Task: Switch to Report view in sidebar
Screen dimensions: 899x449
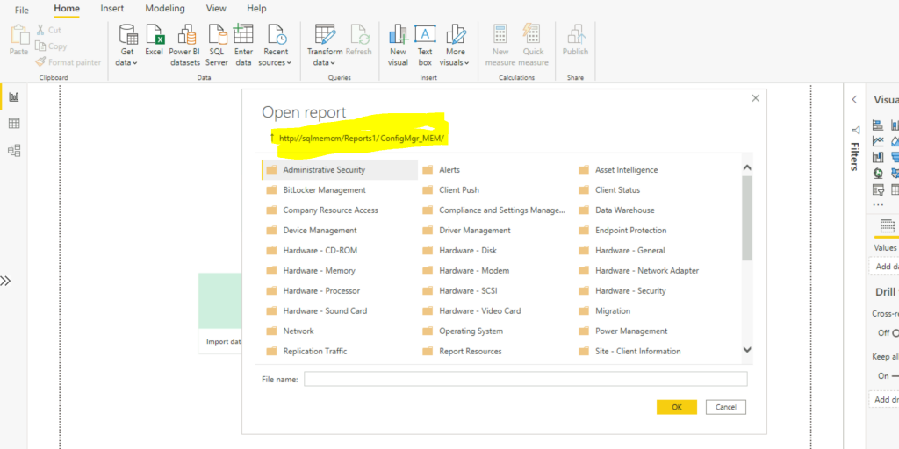Action: [14, 96]
